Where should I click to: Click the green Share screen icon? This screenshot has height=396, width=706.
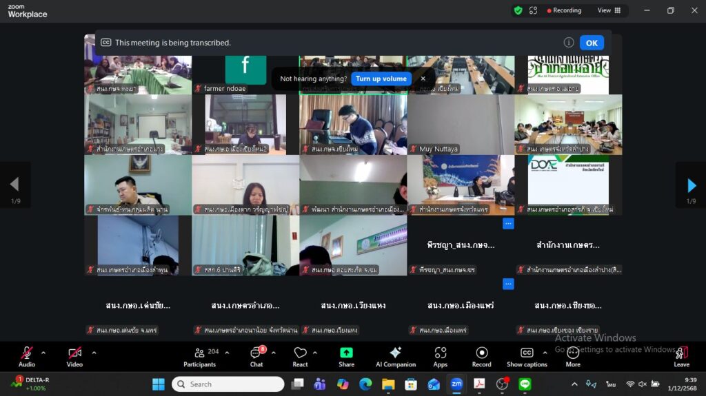coord(346,353)
